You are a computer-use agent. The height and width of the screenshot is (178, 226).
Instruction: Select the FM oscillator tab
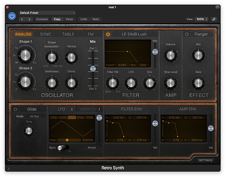coord(90,34)
